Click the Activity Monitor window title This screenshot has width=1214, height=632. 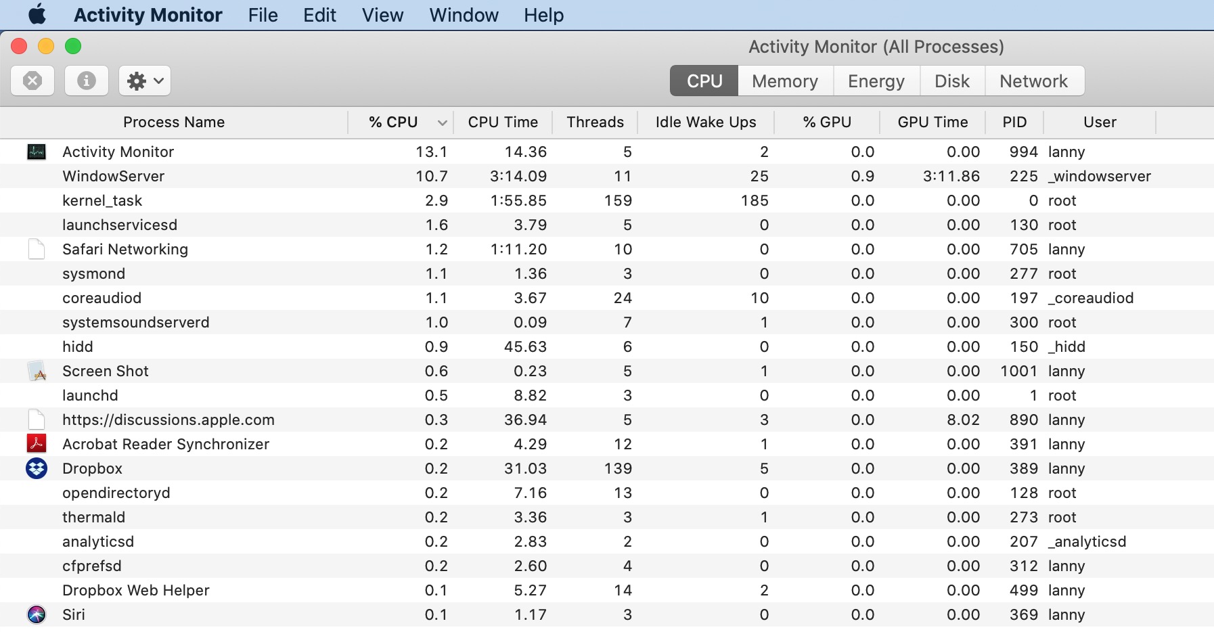876,47
